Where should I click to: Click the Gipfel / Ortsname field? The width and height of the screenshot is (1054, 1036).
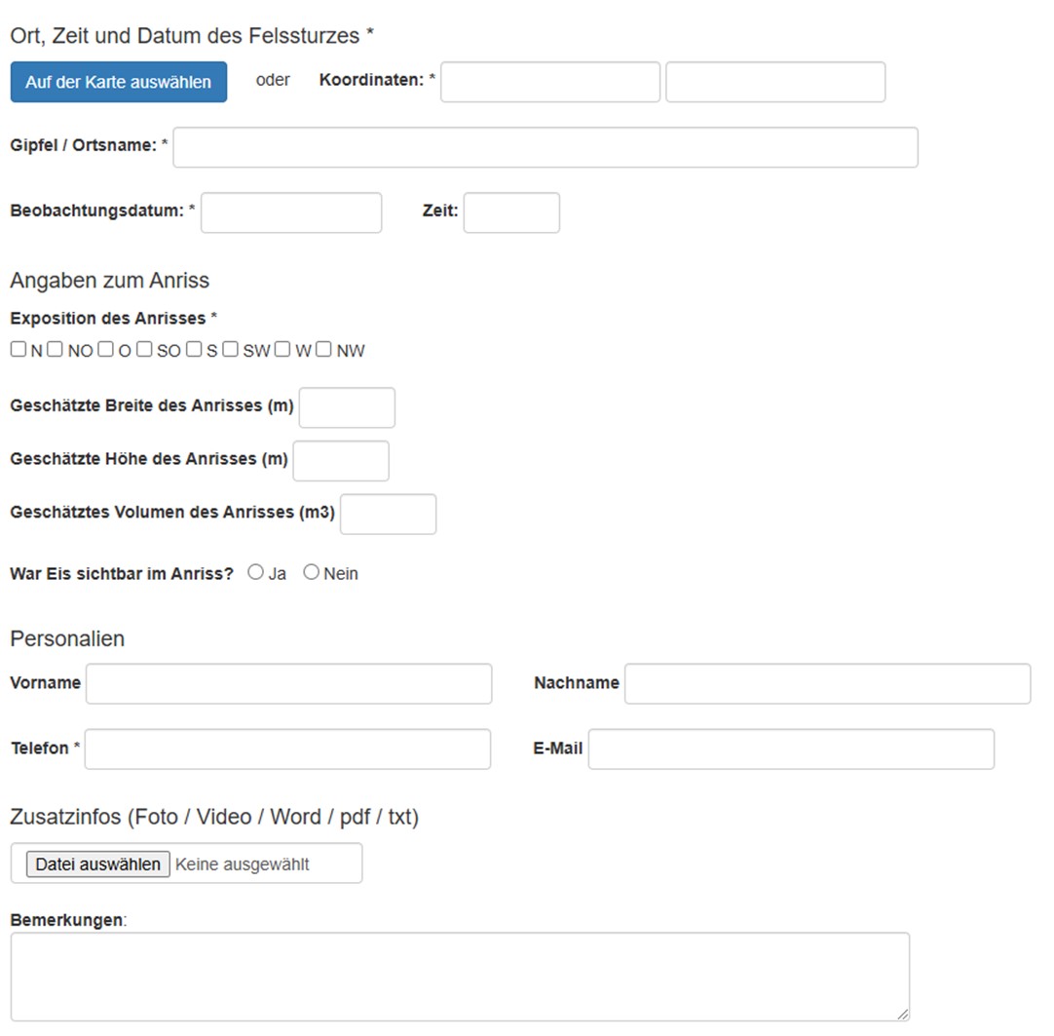pyautogui.click(x=546, y=147)
